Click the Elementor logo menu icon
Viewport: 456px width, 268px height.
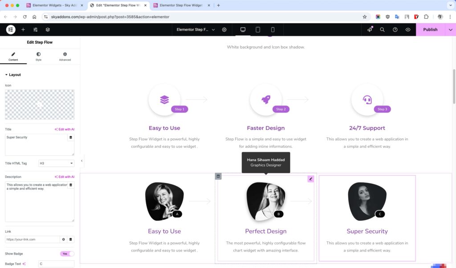[x=11, y=30]
